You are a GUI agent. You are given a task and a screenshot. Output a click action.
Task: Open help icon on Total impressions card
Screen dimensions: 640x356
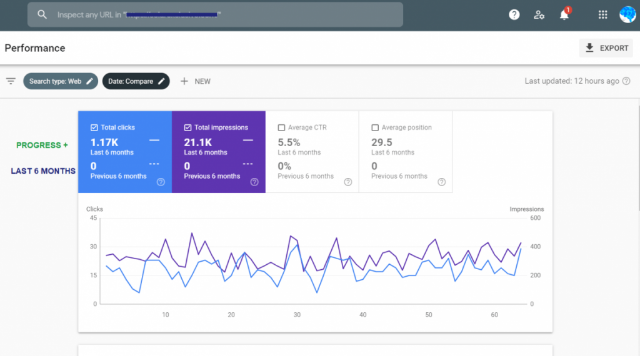point(254,182)
